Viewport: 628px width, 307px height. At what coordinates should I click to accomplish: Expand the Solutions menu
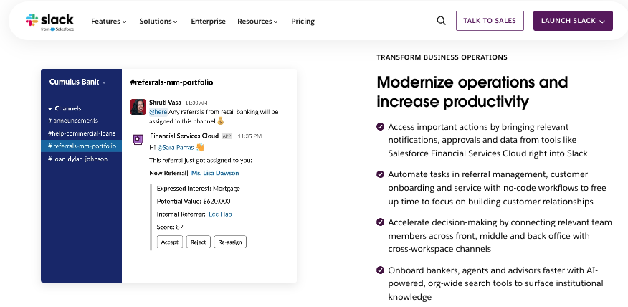pos(158,22)
